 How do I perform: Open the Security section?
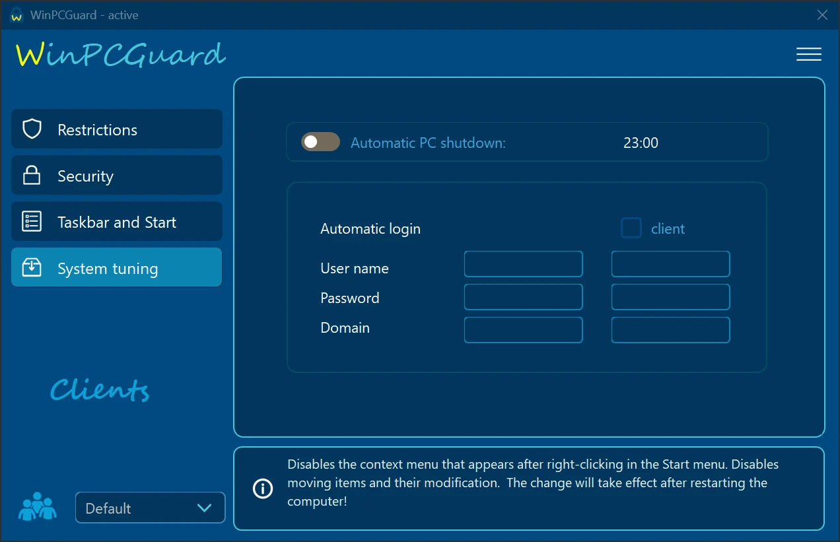pos(117,175)
